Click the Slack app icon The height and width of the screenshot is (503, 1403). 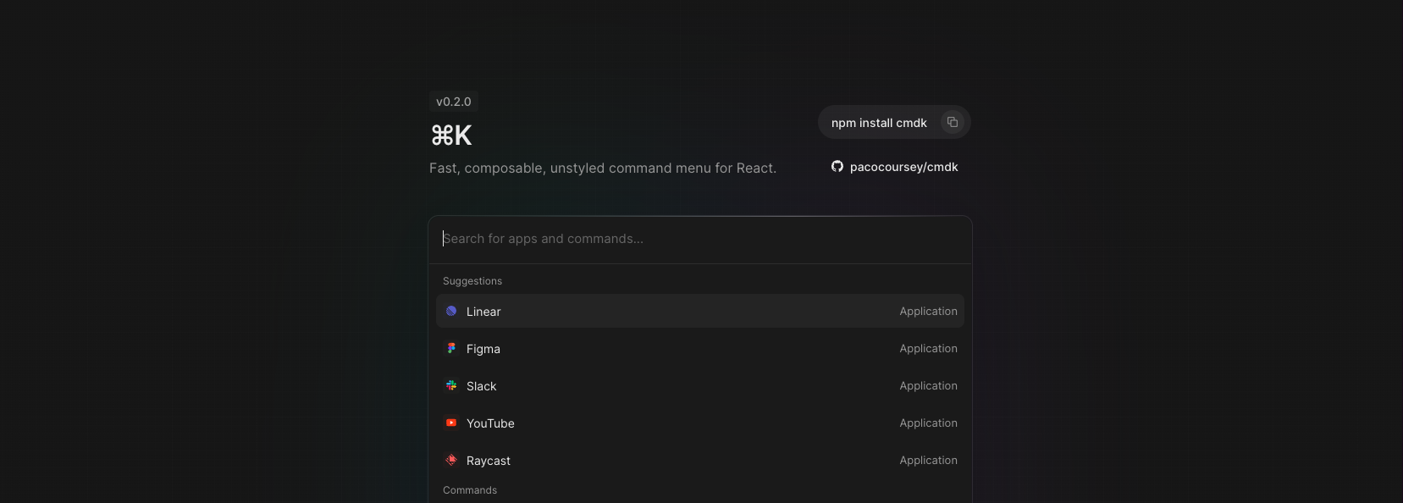pos(451,386)
